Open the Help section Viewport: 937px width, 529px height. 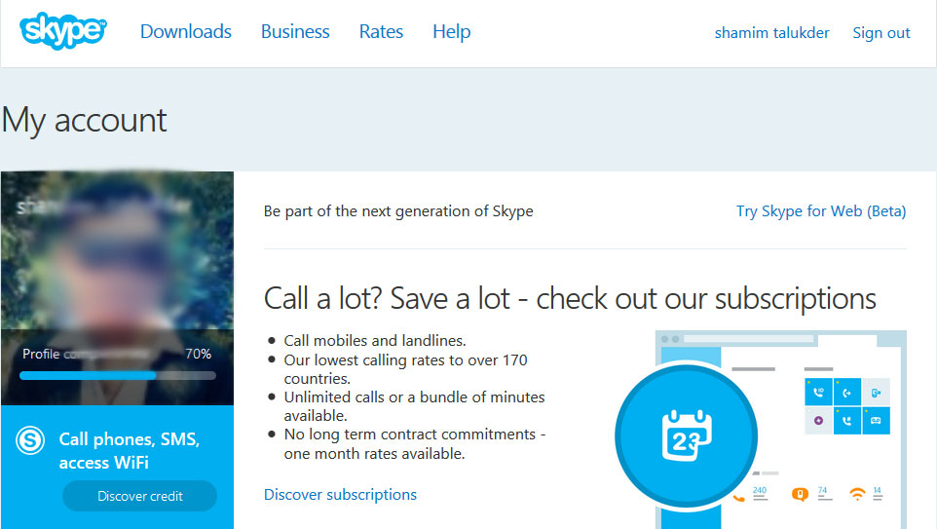pos(452,32)
